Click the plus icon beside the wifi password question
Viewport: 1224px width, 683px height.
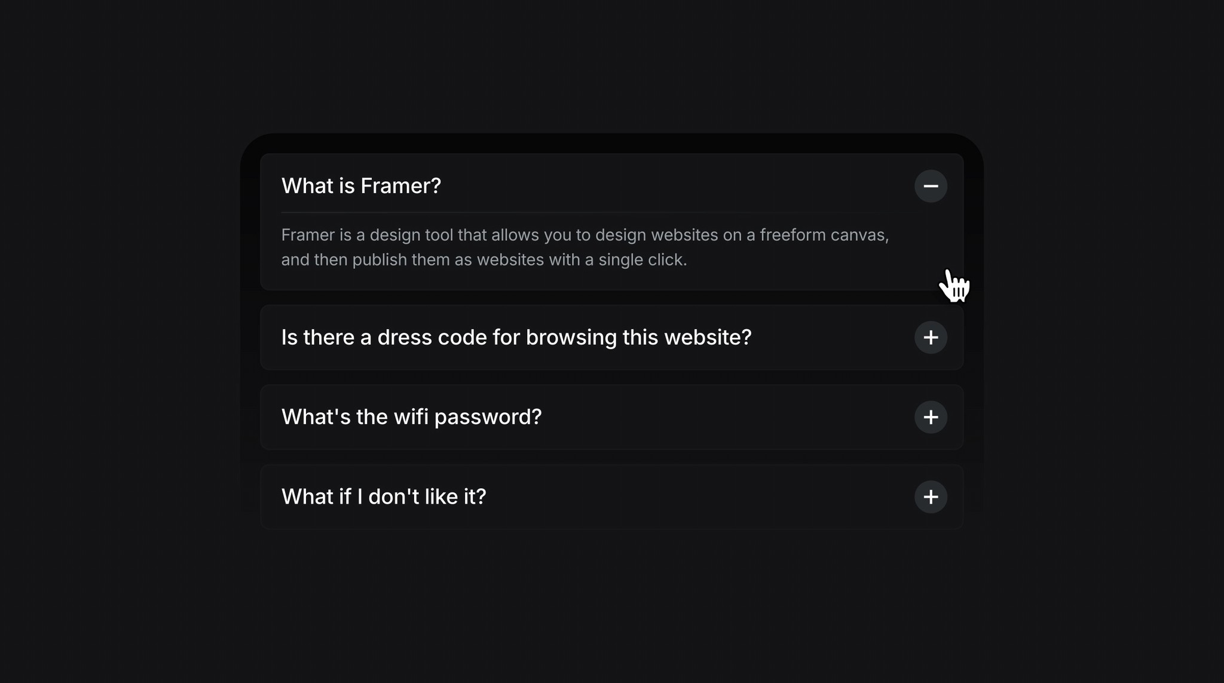(931, 417)
